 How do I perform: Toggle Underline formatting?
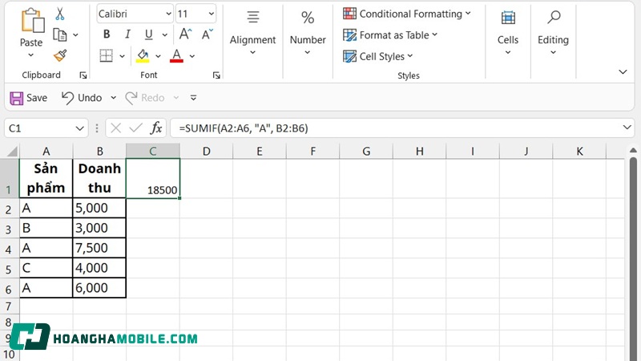tap(149, 34)
